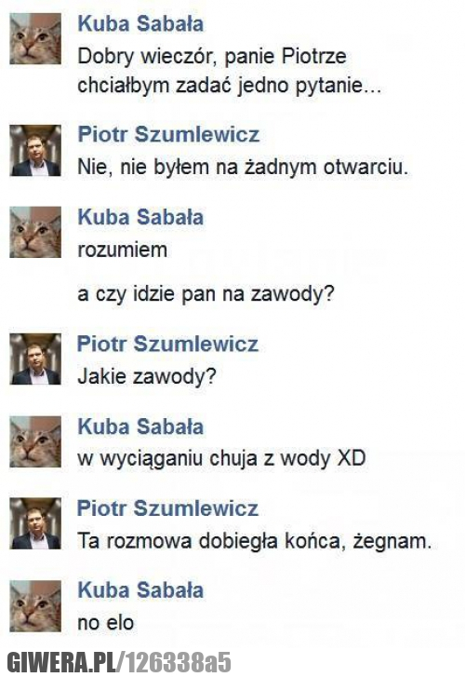Open Piotr Szumlewicz name above 'Ta rozmowa dobiegła'
The height and width of the screenshot is (677, 465).
click(167, 508)
